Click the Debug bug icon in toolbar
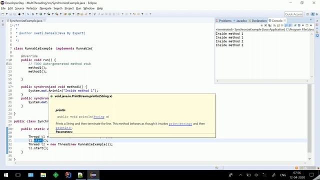This screenshot has height=180, width=320. coord(32,14)
